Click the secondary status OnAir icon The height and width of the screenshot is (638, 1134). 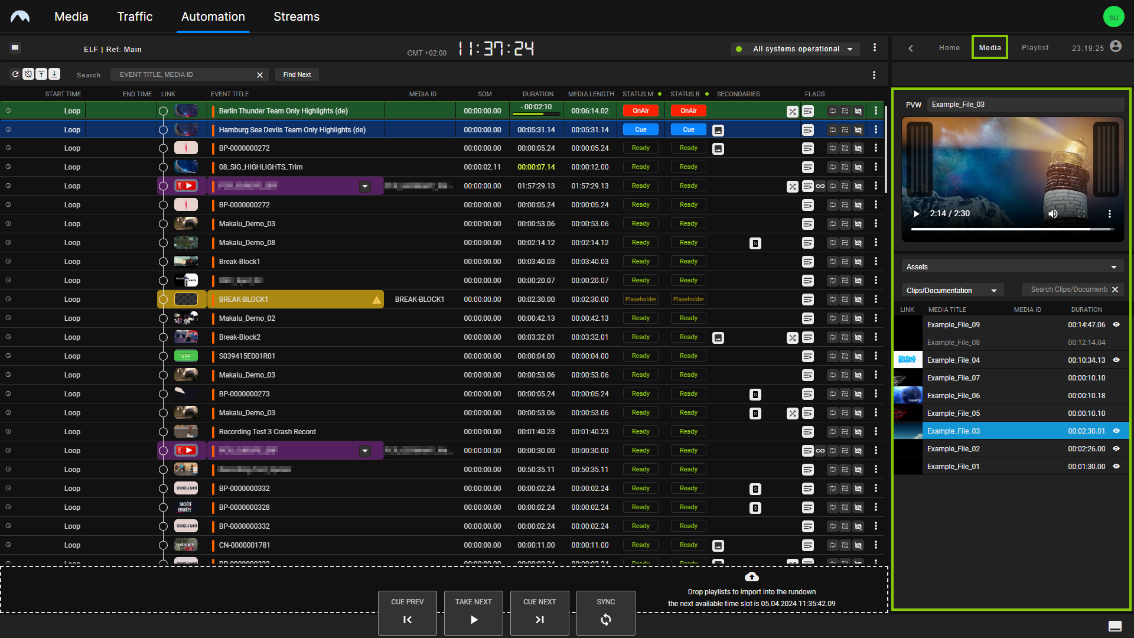point(687,110)
